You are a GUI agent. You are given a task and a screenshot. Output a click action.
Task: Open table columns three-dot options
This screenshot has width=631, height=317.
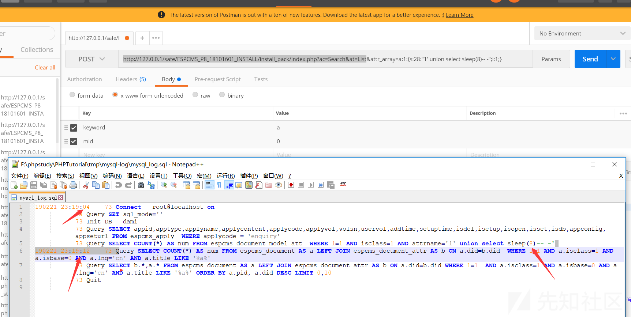pyautogui.click(x=623, y=113)
